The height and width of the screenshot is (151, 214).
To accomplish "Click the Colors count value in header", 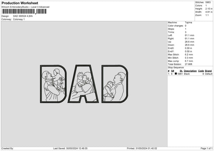I will point(206,6).
